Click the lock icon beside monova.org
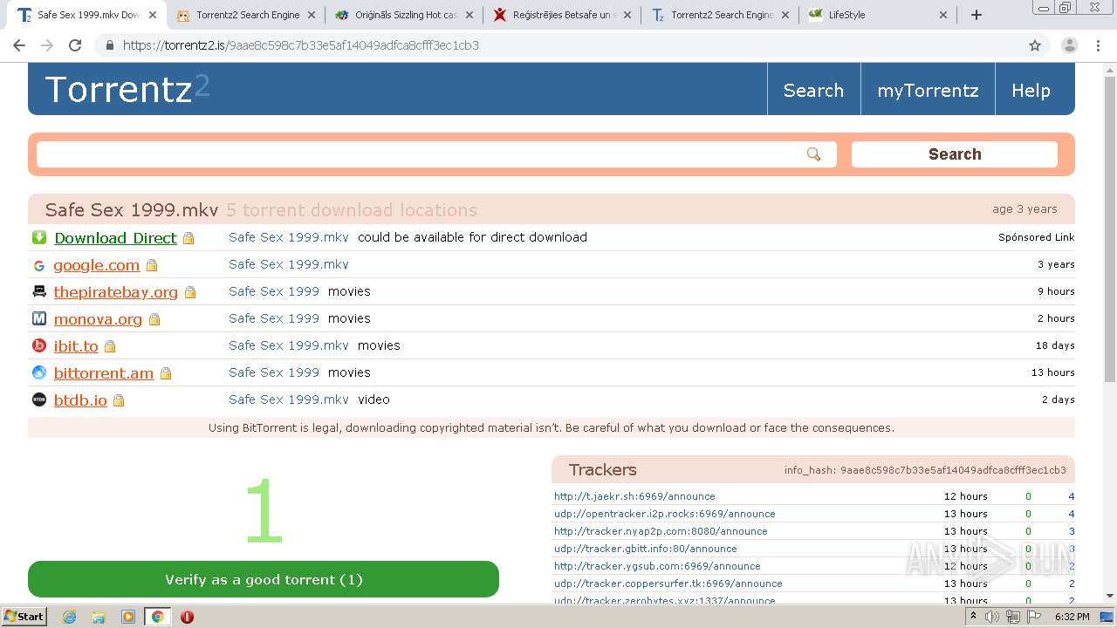1117x628 pixels. [x=154, y=319]
